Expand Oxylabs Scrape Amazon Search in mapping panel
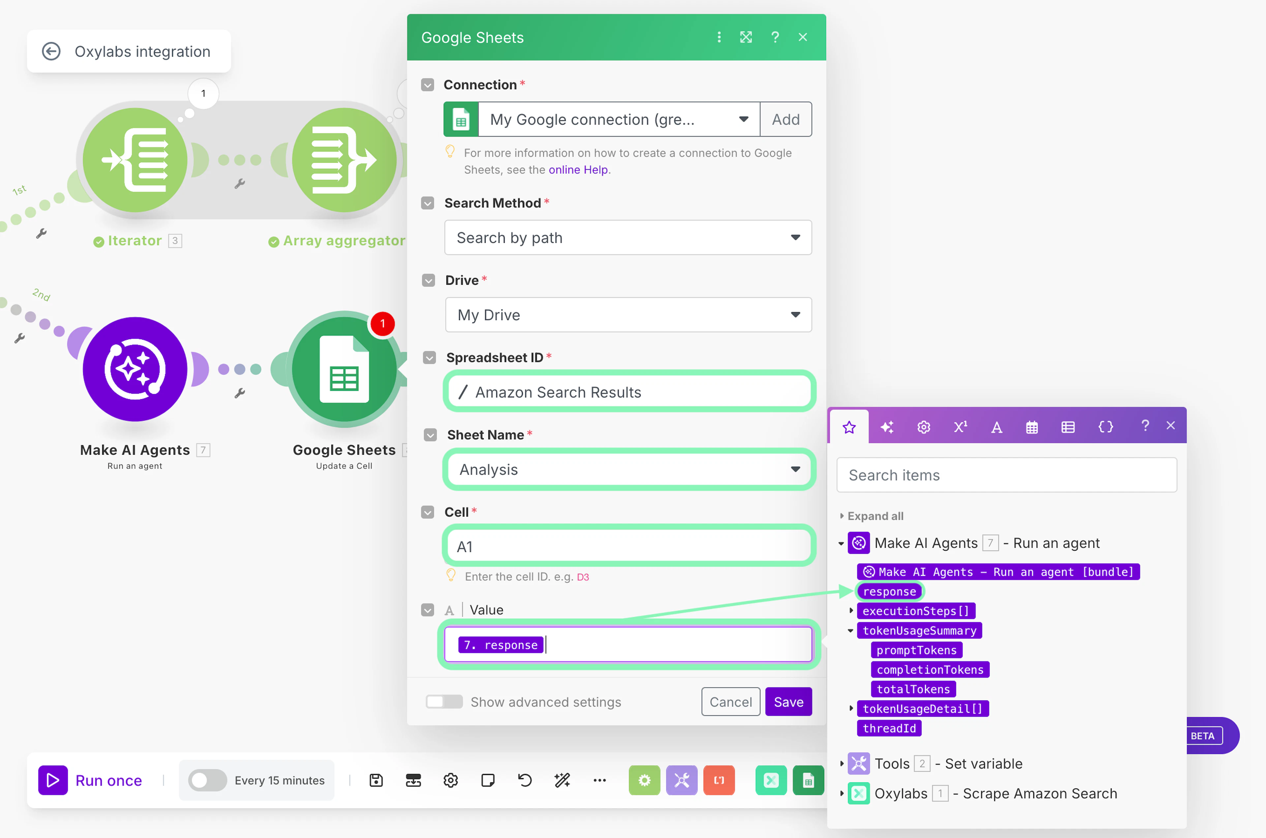The width and height of the screenshot is (1266, 838). click(x=842, y=794)
